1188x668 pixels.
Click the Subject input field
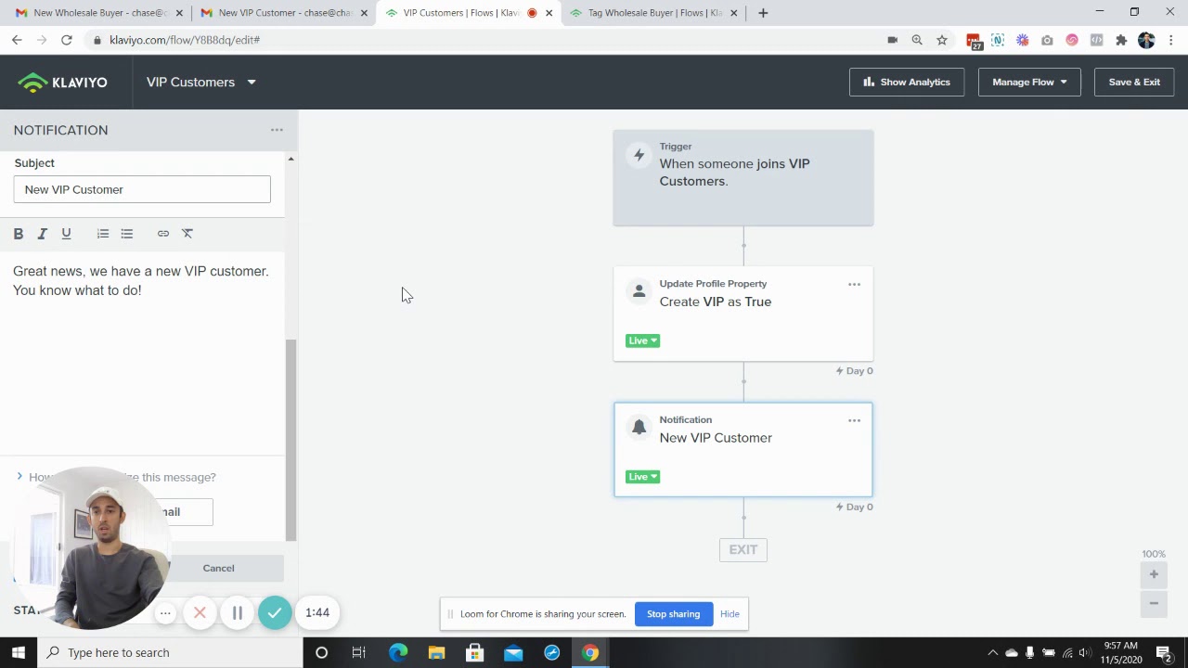[x=142, y=189]
